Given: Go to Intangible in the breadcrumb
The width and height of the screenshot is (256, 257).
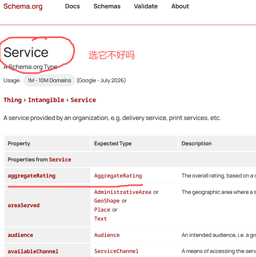Looking at the screenshot, I should click(46, 100).
